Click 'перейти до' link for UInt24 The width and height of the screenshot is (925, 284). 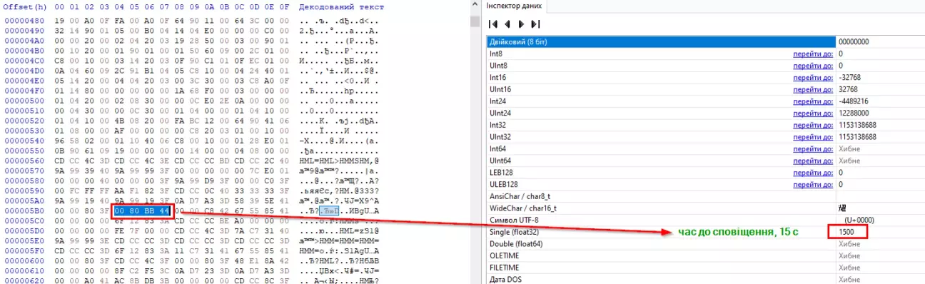[x=812, y=113]
